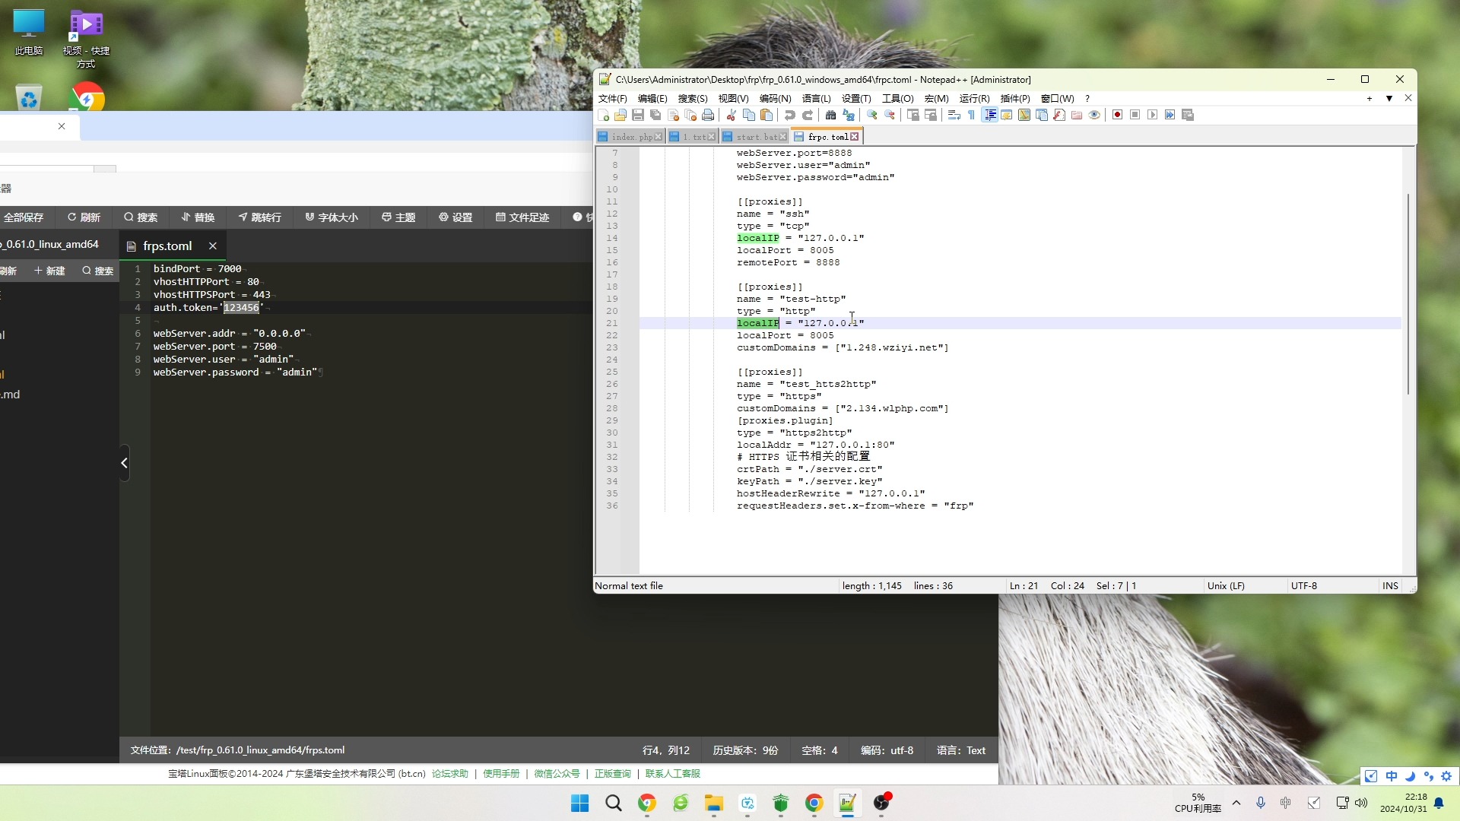Open the 编辑(E) menu in Notepad++

652,99
